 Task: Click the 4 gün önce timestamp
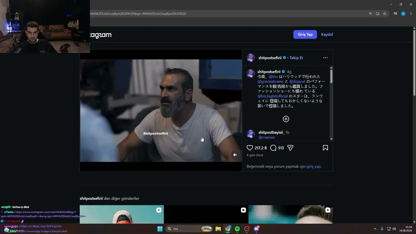coord(255,155)
